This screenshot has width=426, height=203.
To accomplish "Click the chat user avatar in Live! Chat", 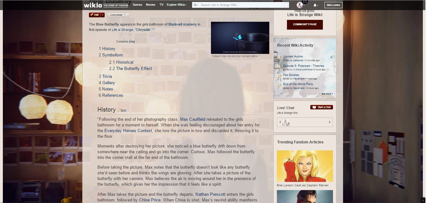I will pyautogui.click(x=286, y=122).
